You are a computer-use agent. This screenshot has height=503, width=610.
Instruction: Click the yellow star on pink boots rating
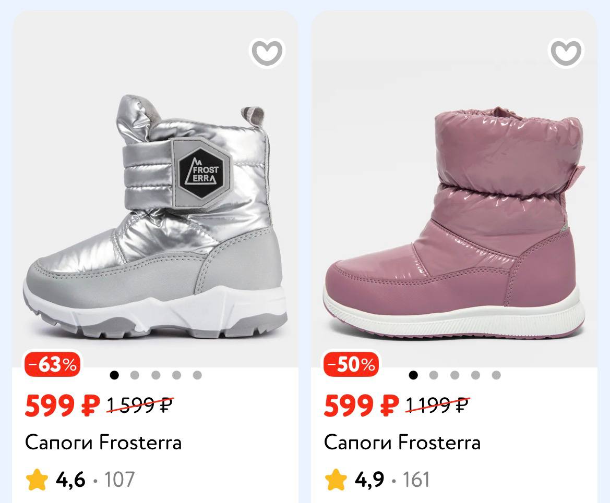[x=336, y=480]
